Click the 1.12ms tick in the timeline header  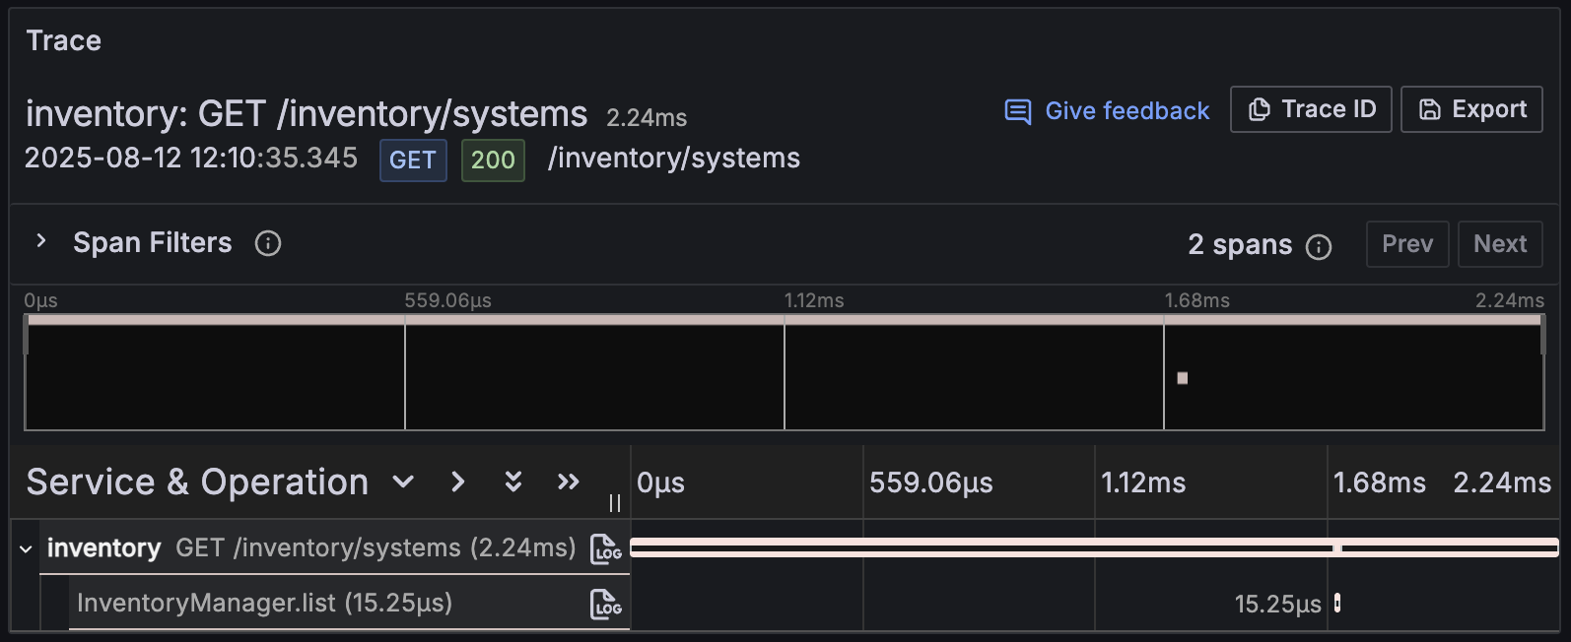click(1143, 482)
